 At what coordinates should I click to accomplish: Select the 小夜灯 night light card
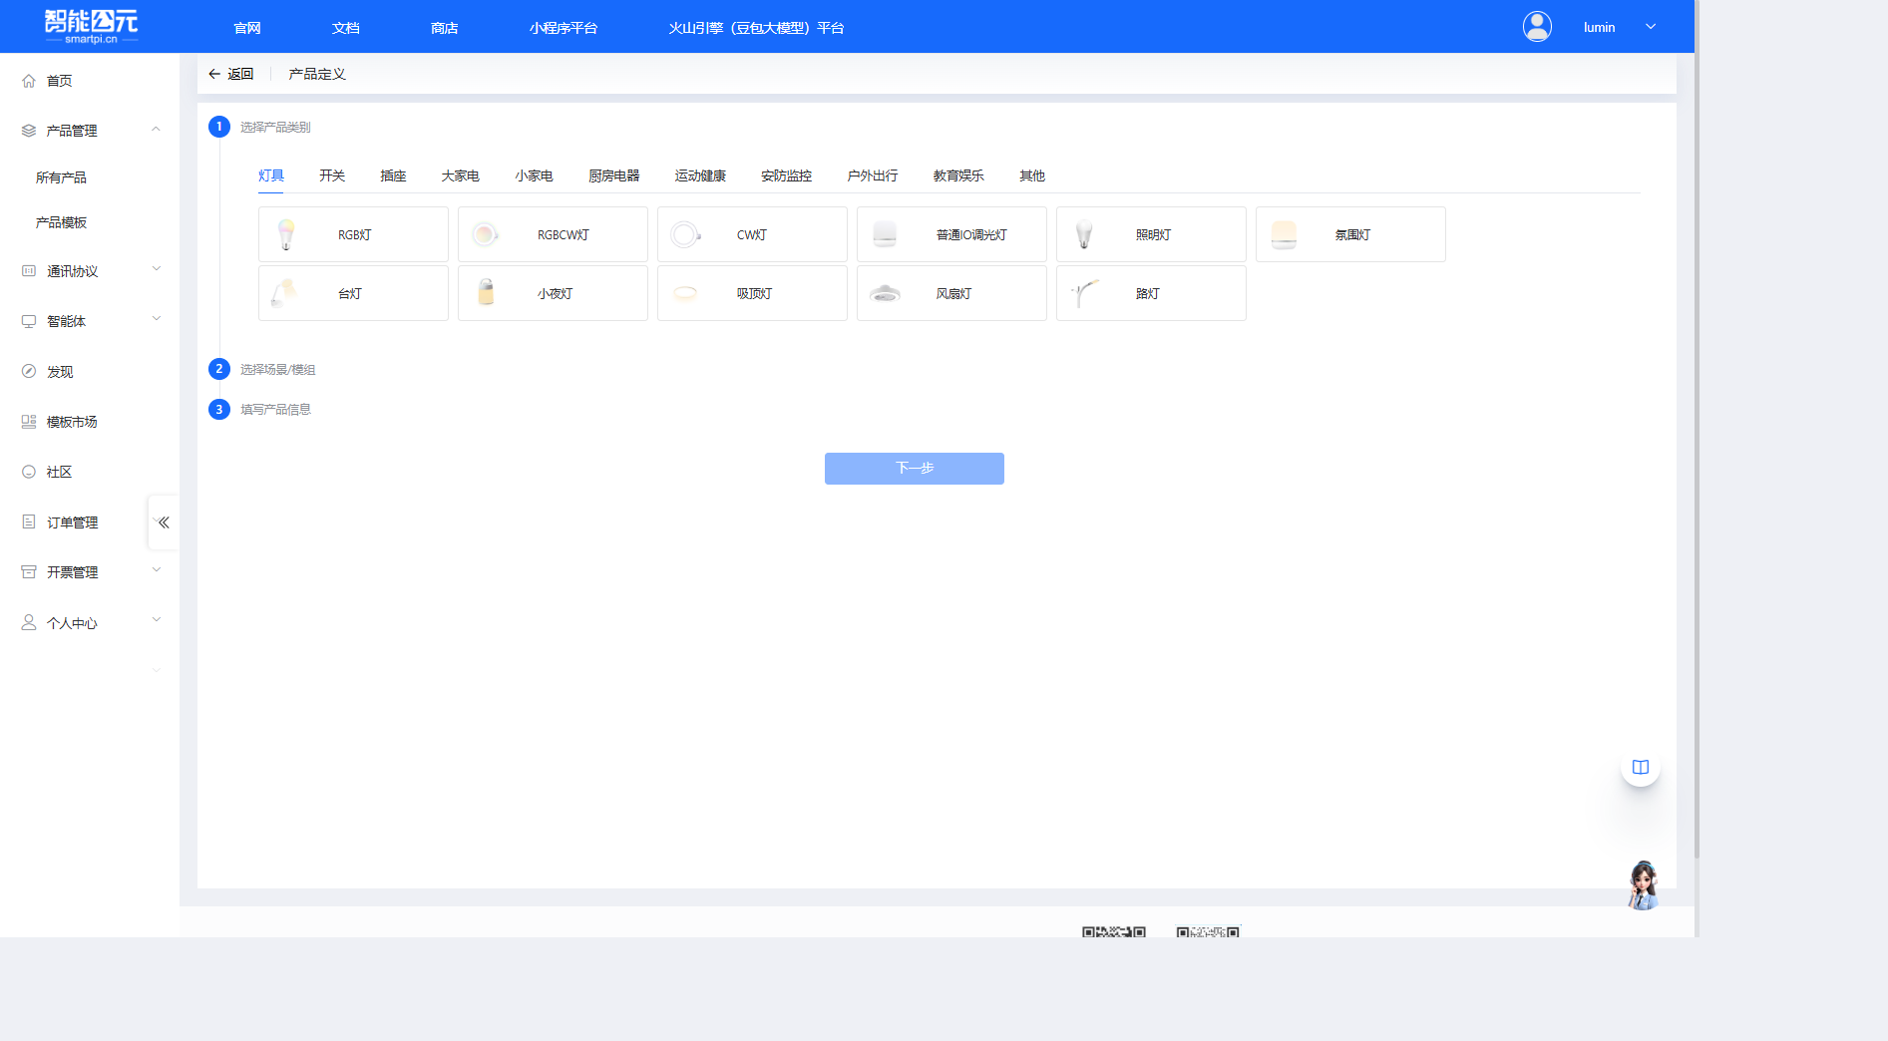click(x=553, y=293)
